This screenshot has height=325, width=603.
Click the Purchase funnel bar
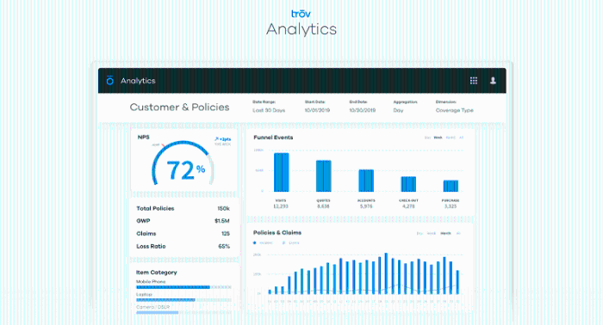point(451,186)
